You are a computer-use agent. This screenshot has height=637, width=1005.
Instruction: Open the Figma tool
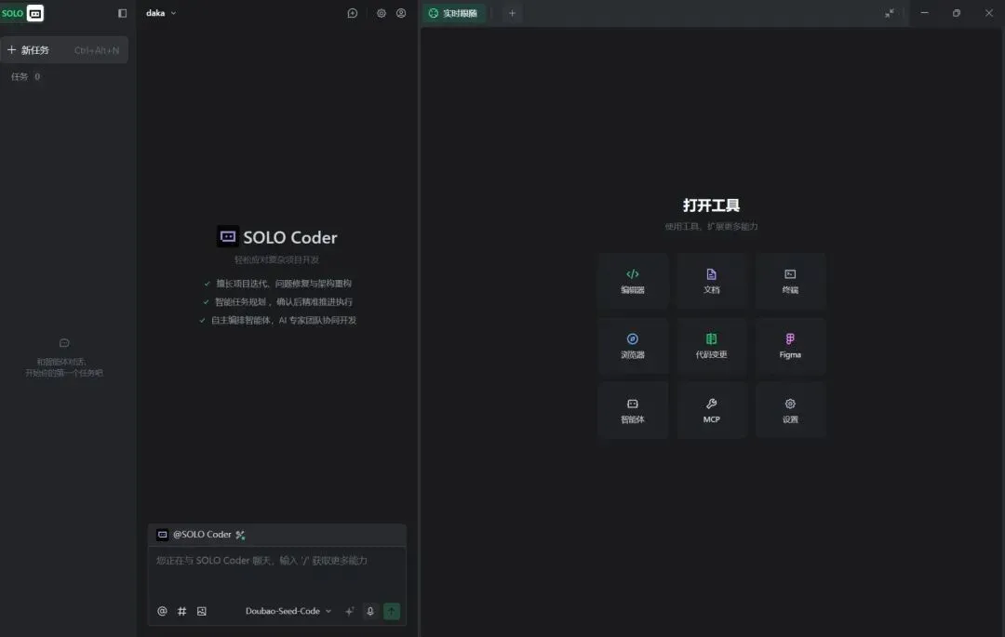coord(790,346)
